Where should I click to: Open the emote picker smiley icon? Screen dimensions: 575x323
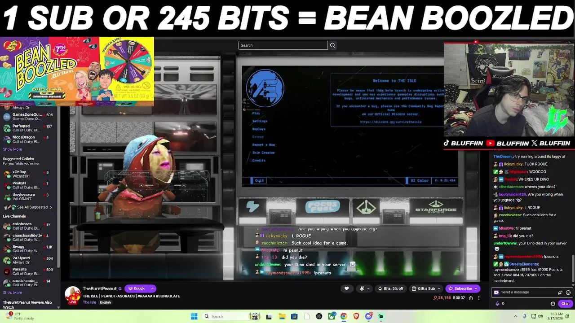(x=568, y=292)
